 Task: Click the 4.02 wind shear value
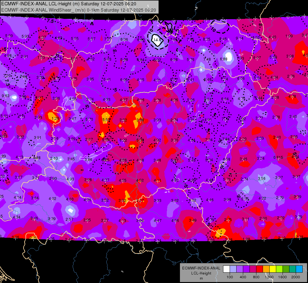click(53, 199)
